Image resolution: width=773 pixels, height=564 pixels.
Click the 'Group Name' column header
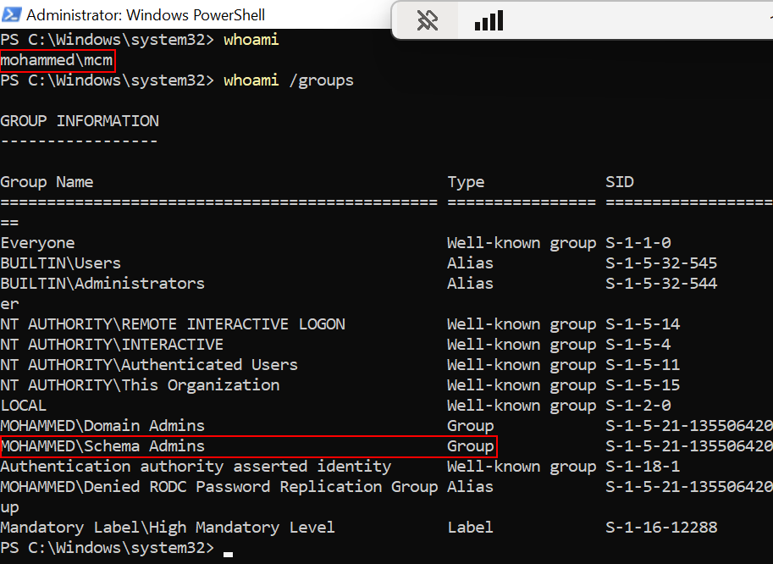click(x=47, y=182)
